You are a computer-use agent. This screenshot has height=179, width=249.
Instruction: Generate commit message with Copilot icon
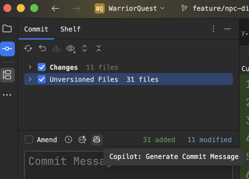(x=97, y=139)
